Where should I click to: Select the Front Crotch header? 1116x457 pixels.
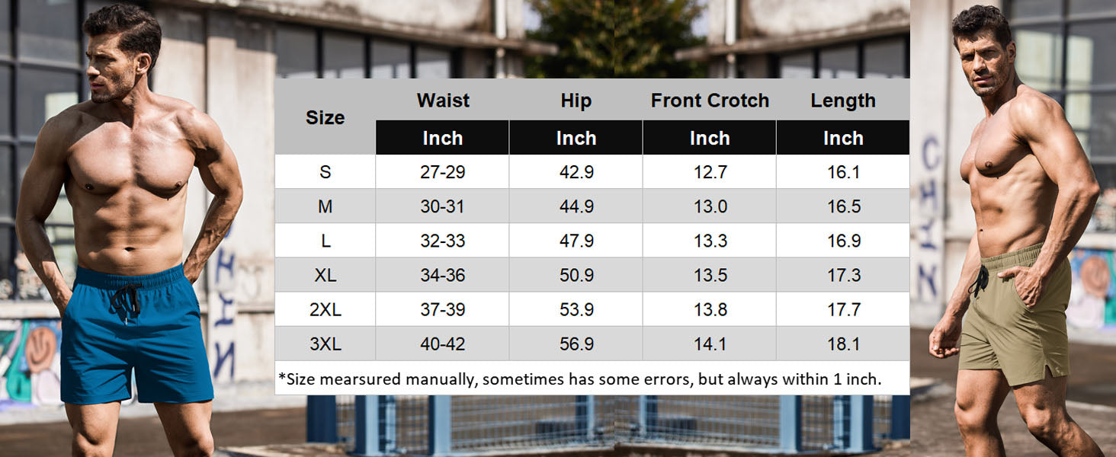[x=710, y=101]
